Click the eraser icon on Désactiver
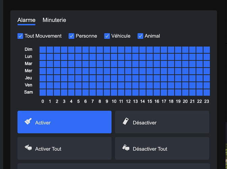 [x=126, y=122]
